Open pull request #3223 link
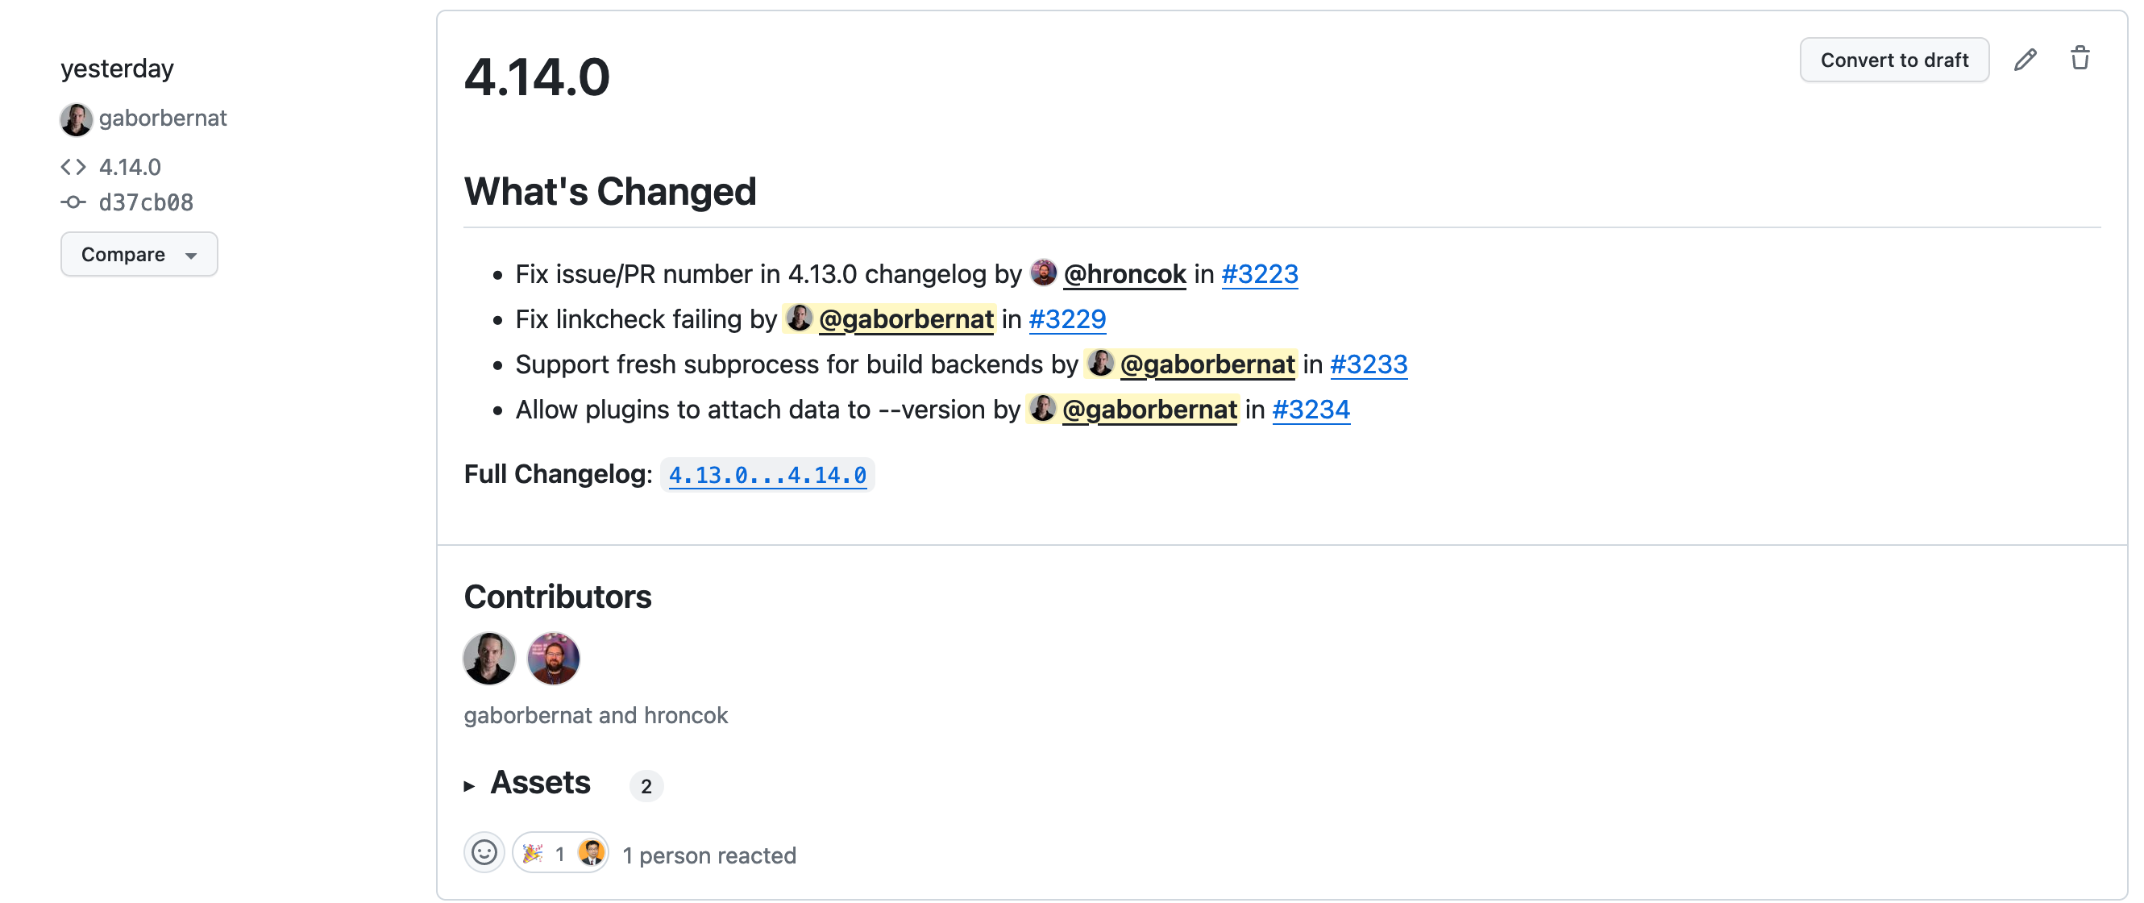 point(1259,274)
